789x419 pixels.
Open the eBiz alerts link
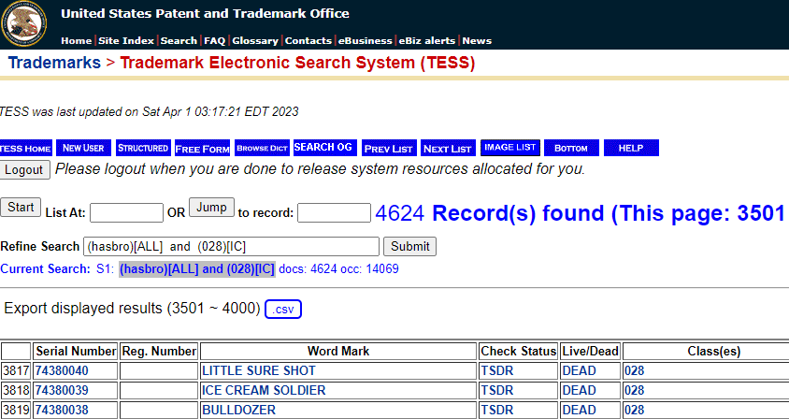click(x=426, y=41)
